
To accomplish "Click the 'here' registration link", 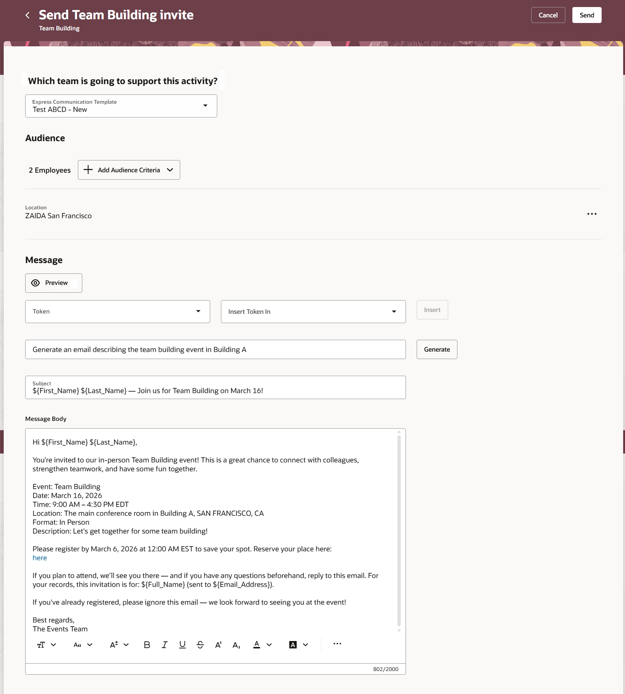I will (x=39, y=558).
